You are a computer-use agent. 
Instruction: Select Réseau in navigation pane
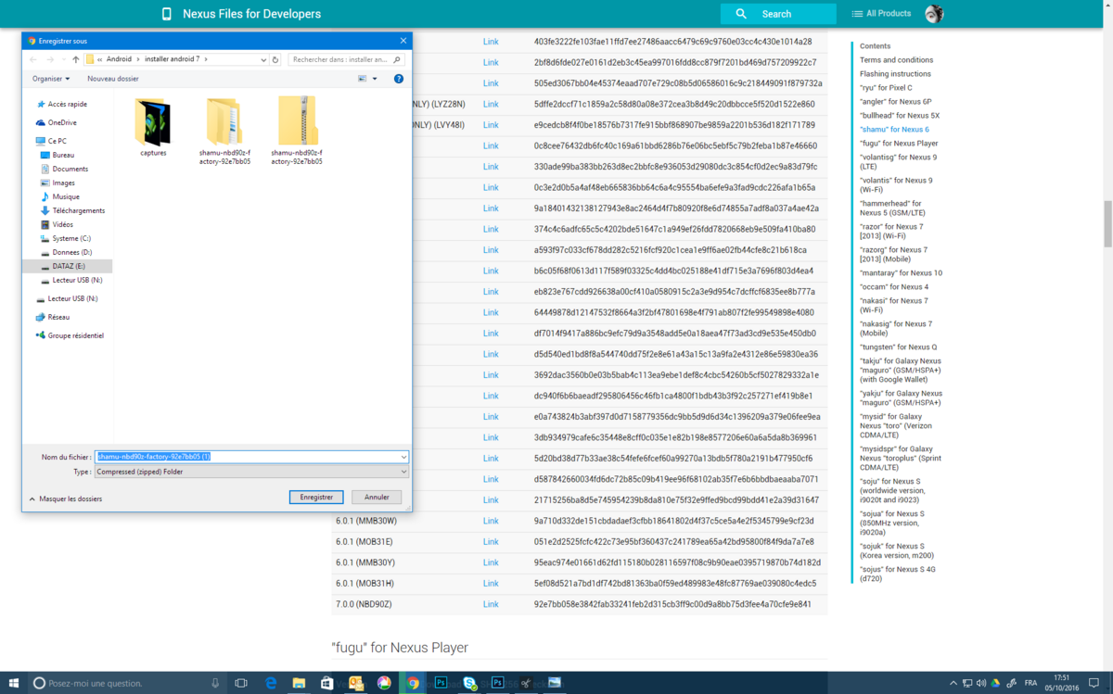pyautogui.click(x=58, y=317)
